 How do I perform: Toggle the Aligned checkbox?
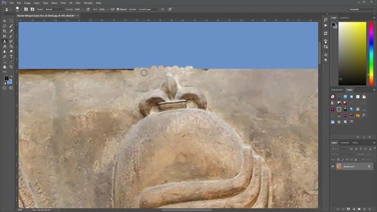(x=118, y=9)
